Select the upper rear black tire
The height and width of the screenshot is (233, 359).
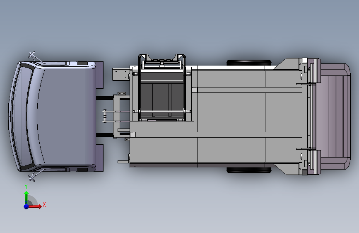249,63
